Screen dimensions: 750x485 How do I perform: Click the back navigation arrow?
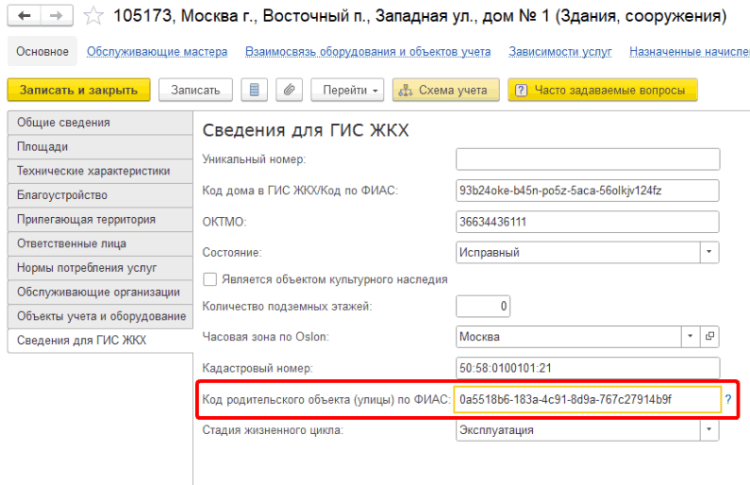coord(25,16)
